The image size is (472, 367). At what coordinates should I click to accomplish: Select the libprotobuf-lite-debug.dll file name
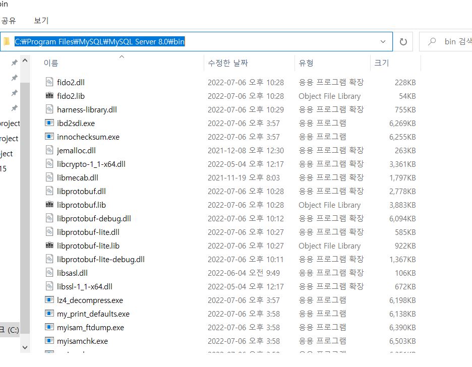[x=101, y=259]
